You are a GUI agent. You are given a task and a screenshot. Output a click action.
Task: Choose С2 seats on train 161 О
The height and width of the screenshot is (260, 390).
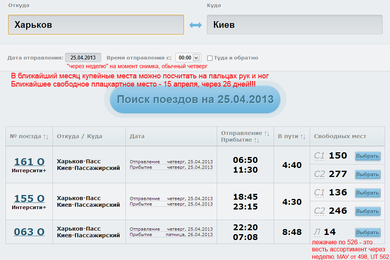(368, 174)
